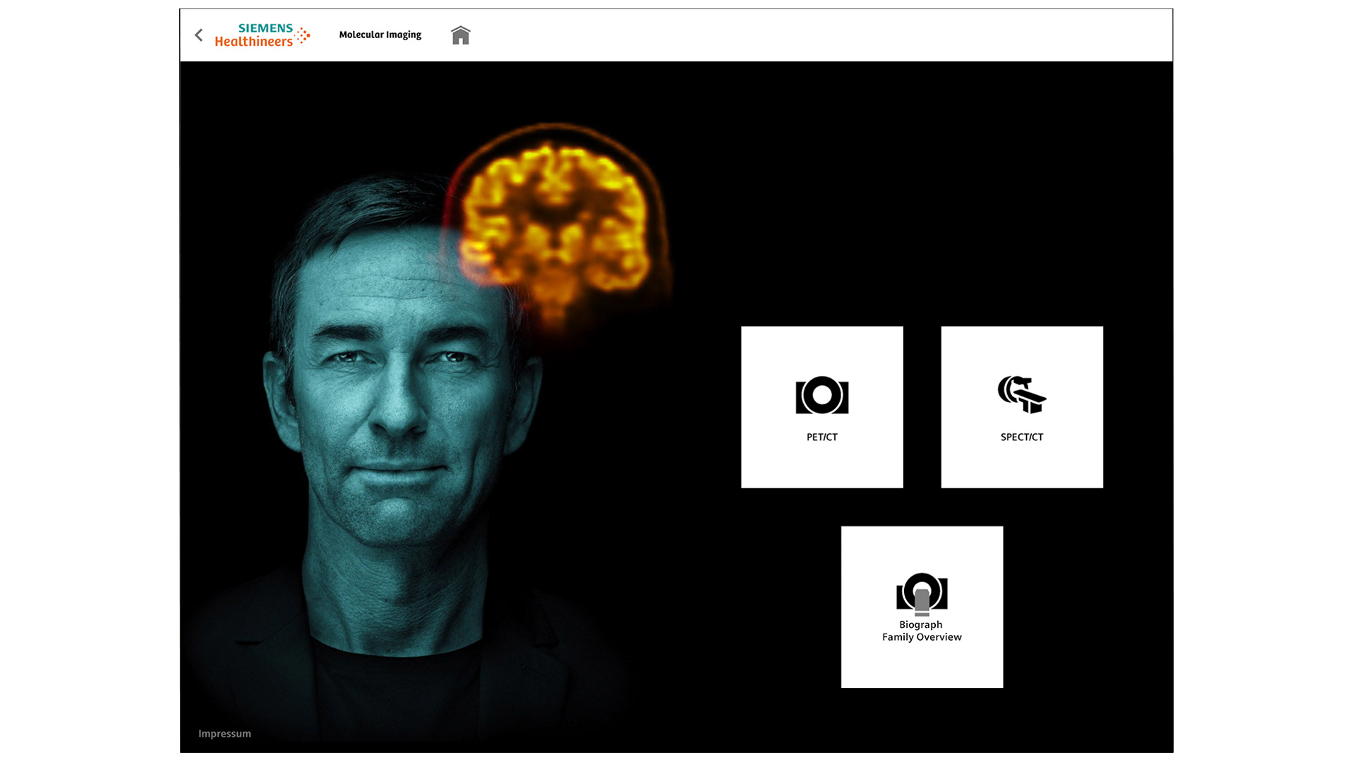This screenshot has height=762, width=1355.
Task: Click the Biograph Family Overview label
Action: (921, 630)
